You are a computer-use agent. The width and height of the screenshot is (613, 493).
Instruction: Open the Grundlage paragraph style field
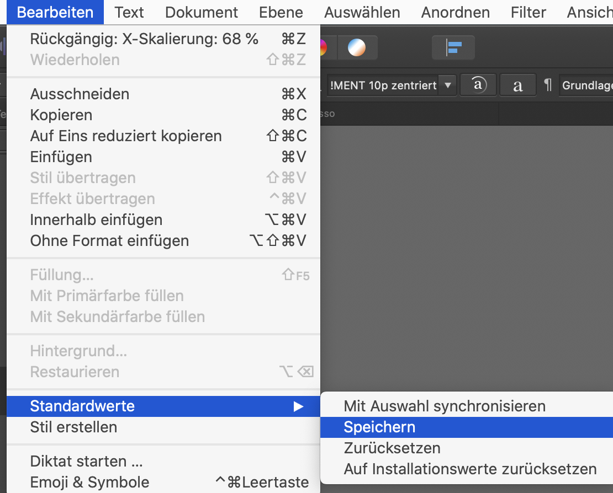[586, 85]
